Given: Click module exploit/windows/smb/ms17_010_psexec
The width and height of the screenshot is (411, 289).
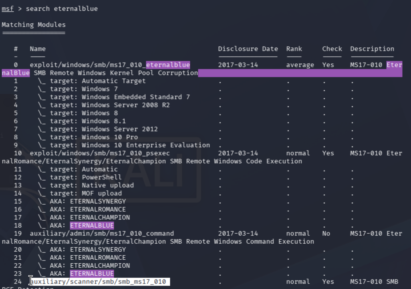Looking at the screenshot, I should 100,153.
